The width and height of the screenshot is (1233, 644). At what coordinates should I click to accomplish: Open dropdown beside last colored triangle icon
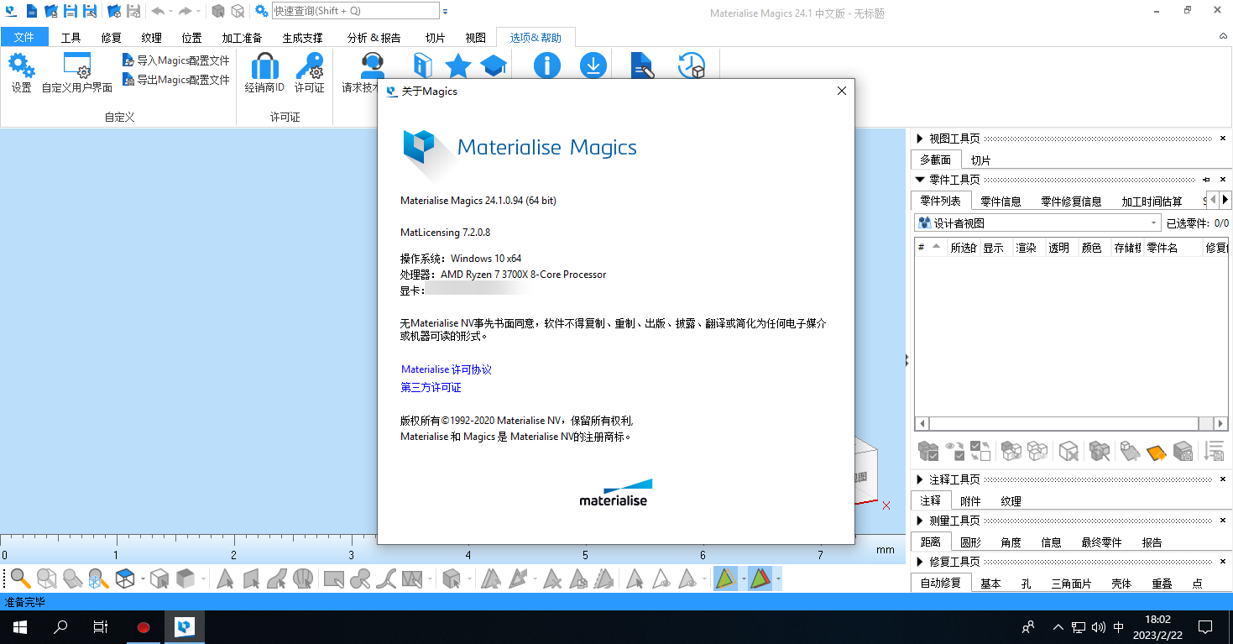coord(779,579)
